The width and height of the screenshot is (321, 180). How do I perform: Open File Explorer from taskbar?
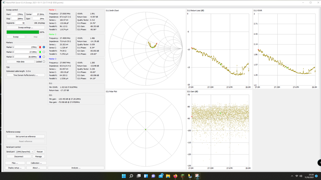coord(168,176)
